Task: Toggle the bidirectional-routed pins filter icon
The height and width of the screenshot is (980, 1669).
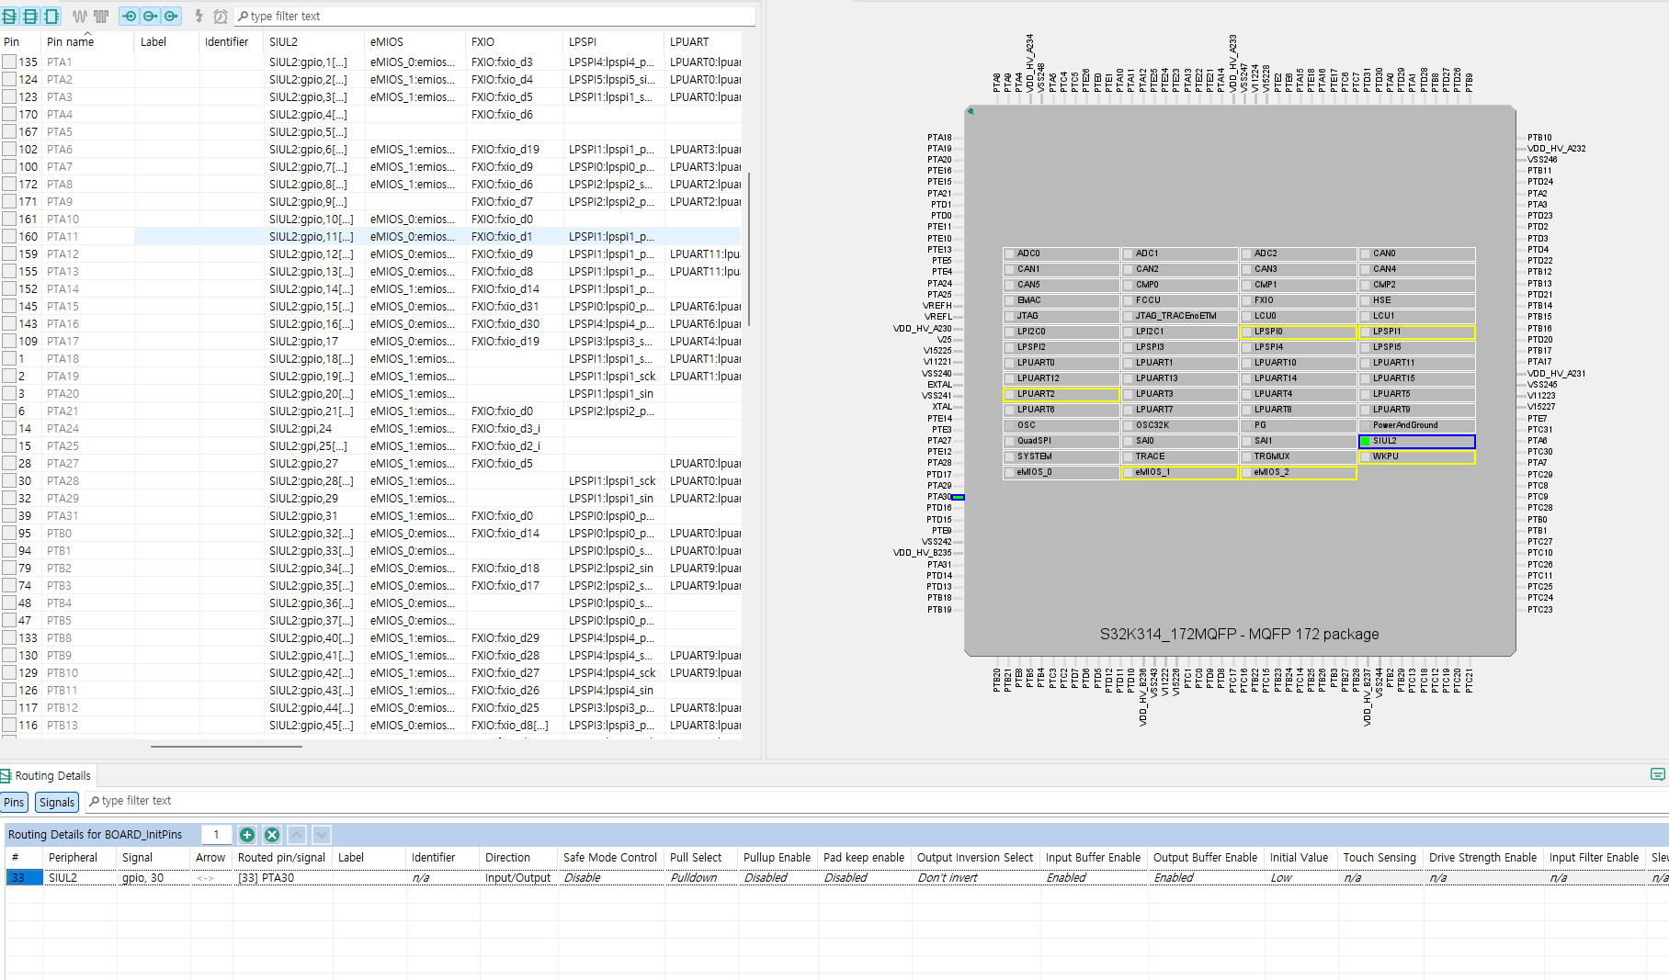Action: point(171,16)
